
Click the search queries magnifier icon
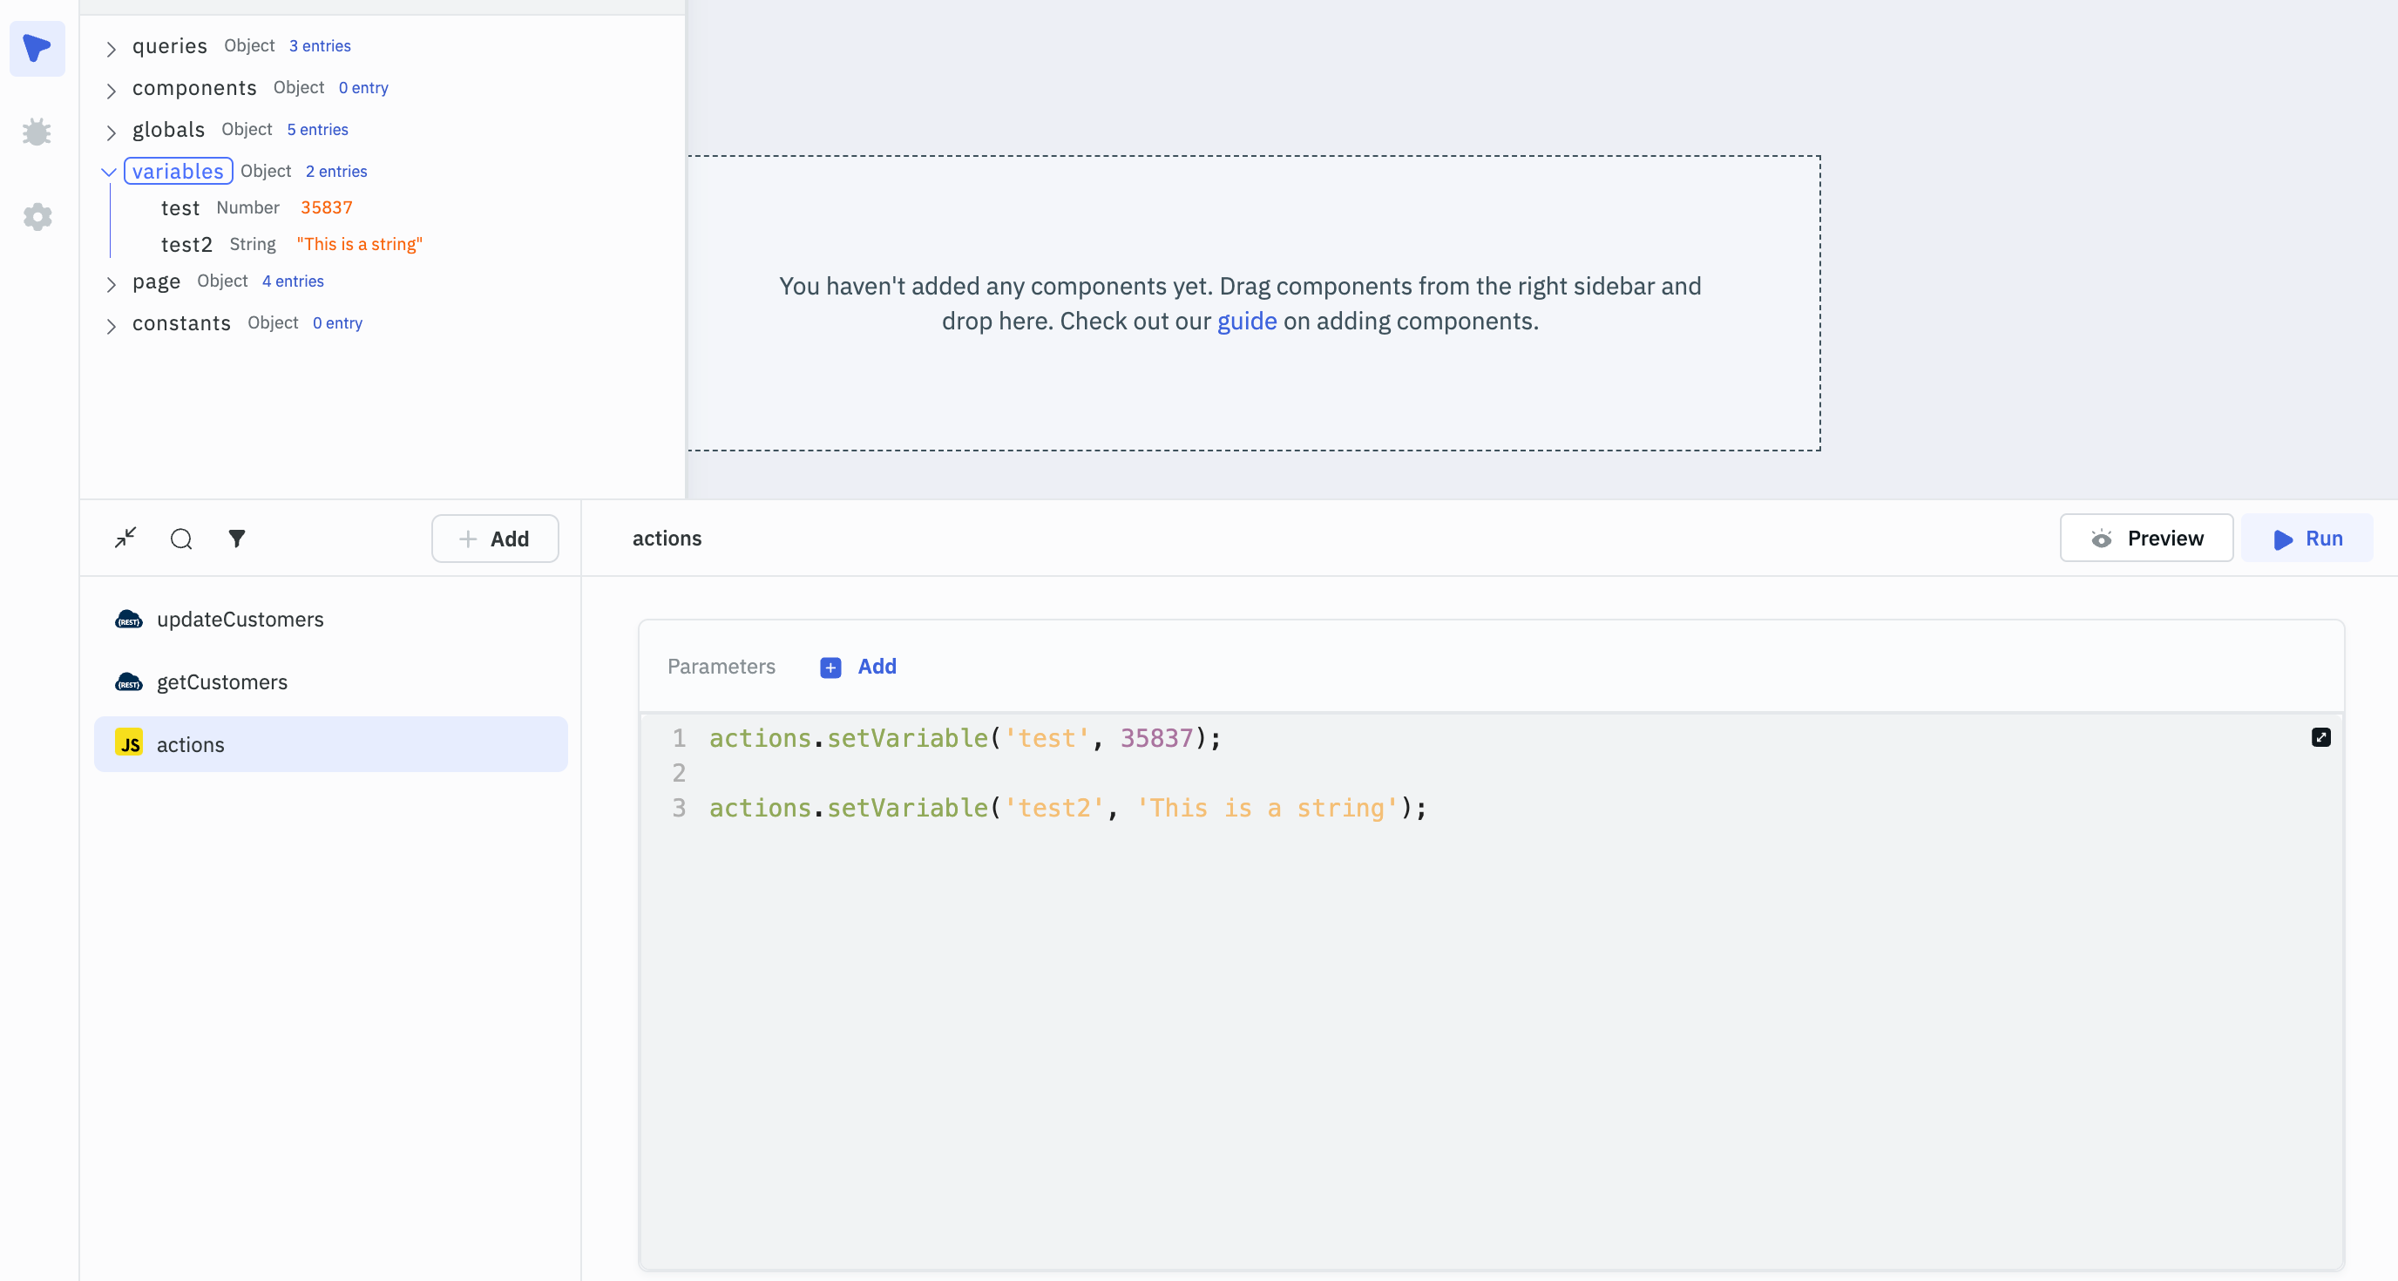click(x=181, y=539)
